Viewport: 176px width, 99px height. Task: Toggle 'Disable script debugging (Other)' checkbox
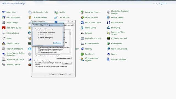click(x=39, y=53)
